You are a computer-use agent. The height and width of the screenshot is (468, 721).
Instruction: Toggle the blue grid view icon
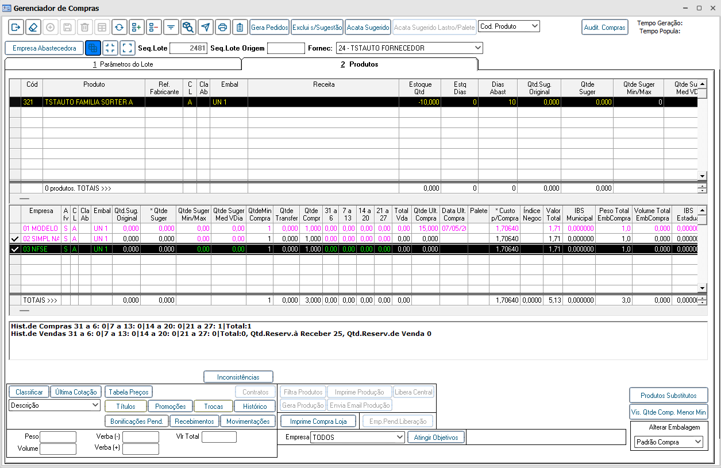point(92,48)
